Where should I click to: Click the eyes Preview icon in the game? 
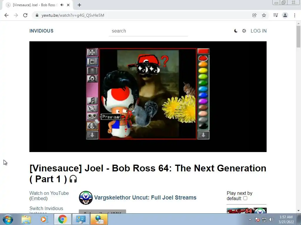click(92, 116)
